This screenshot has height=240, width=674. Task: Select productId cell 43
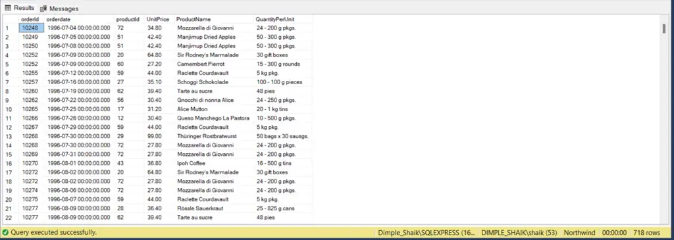coord(130,163)
